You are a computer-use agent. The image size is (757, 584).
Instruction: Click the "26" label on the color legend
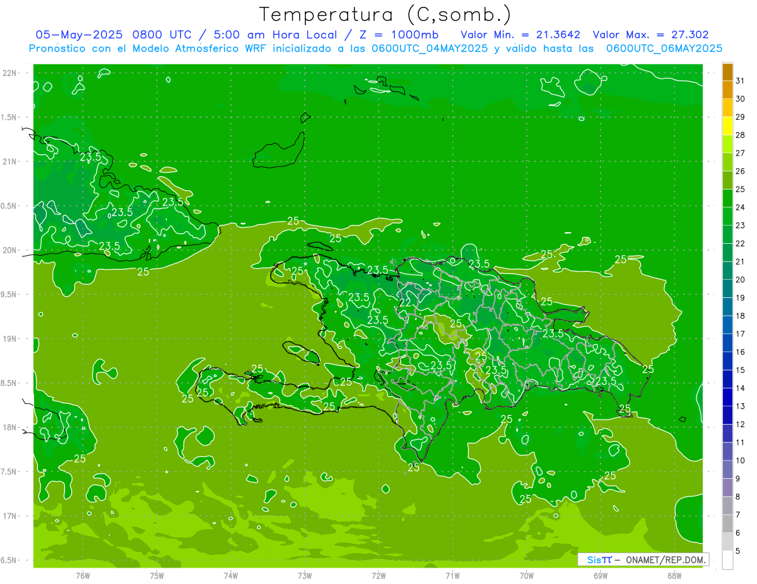click(x=741, y=171)
